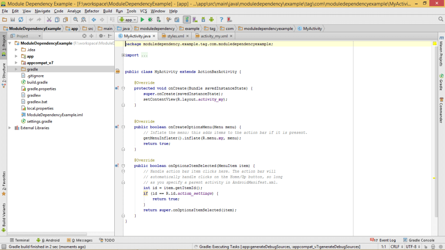Click the Attach debugger to process icon
Viewport: 445px width, 250px height.
point(159,20)
